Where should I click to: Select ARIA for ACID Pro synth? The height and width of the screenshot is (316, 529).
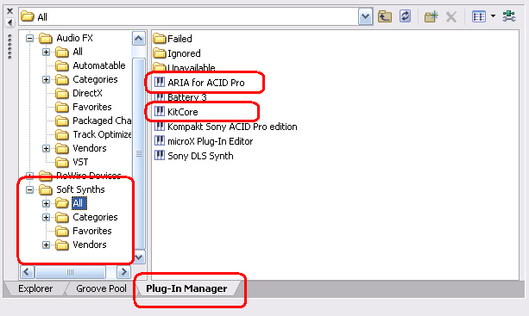[x=205, y=83]
